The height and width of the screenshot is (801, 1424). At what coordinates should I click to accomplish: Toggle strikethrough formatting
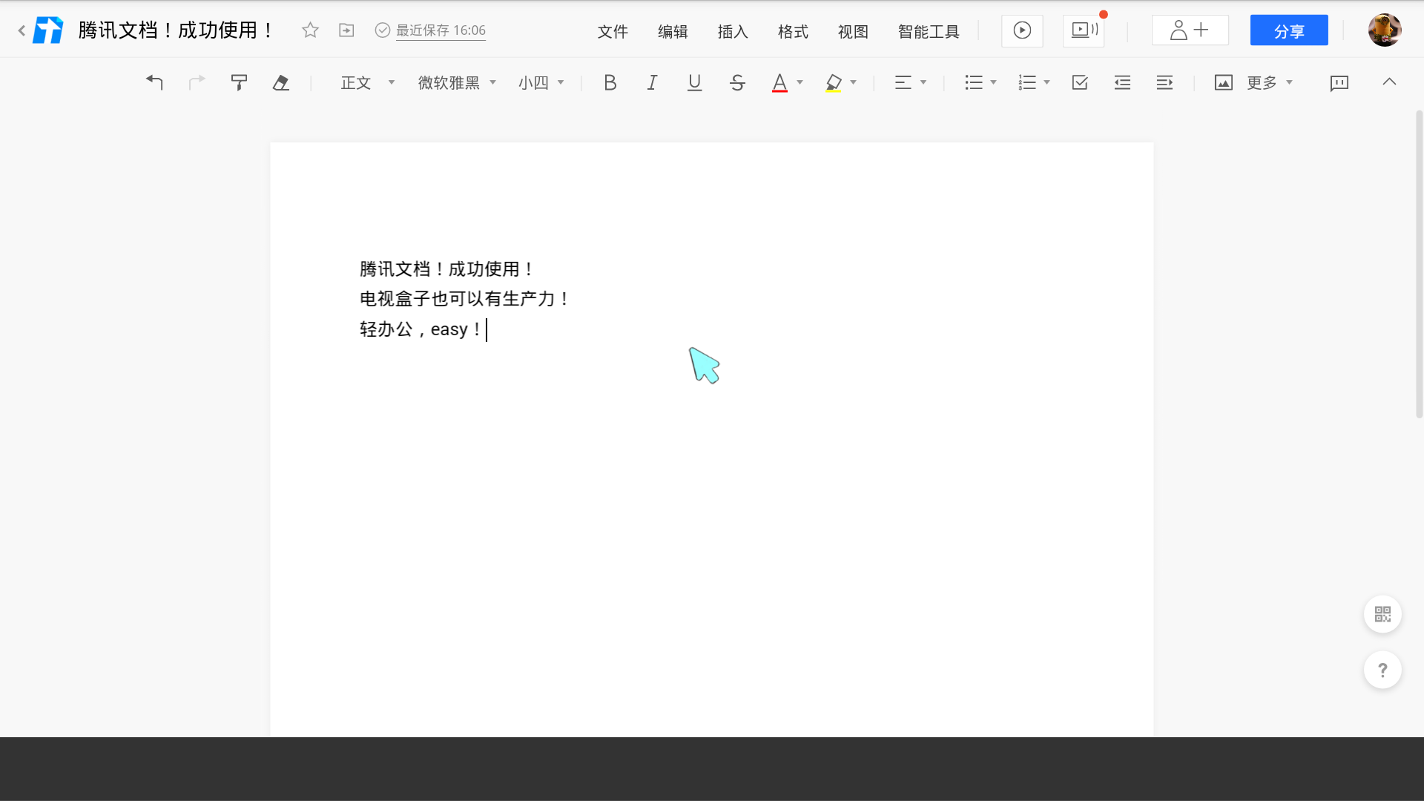tap(737, 82)
